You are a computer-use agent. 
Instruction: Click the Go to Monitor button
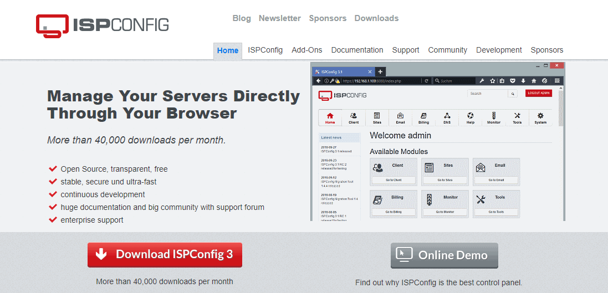[444, 212]
